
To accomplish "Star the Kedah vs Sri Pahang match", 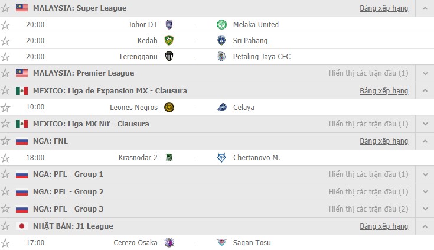I will [x=5, y=41].
